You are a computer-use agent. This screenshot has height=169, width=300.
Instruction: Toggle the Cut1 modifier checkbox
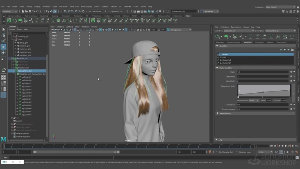coord(218,57)
